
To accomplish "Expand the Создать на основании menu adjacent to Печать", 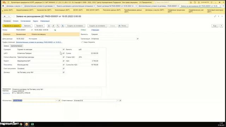I will point(97,26).
